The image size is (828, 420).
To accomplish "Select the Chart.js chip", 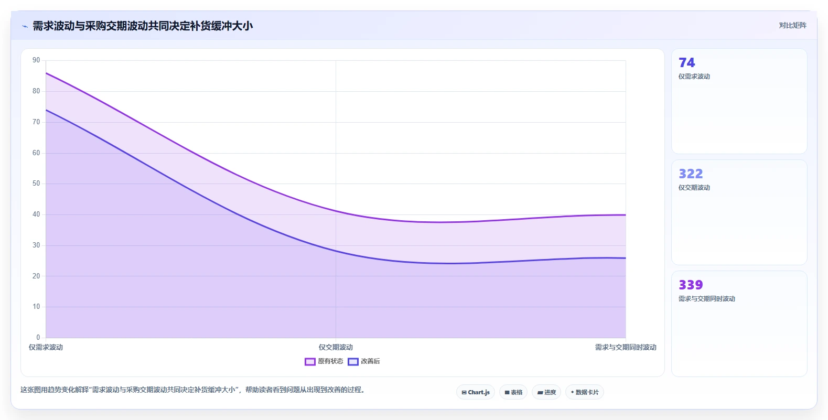I will [x=476, y=392].
